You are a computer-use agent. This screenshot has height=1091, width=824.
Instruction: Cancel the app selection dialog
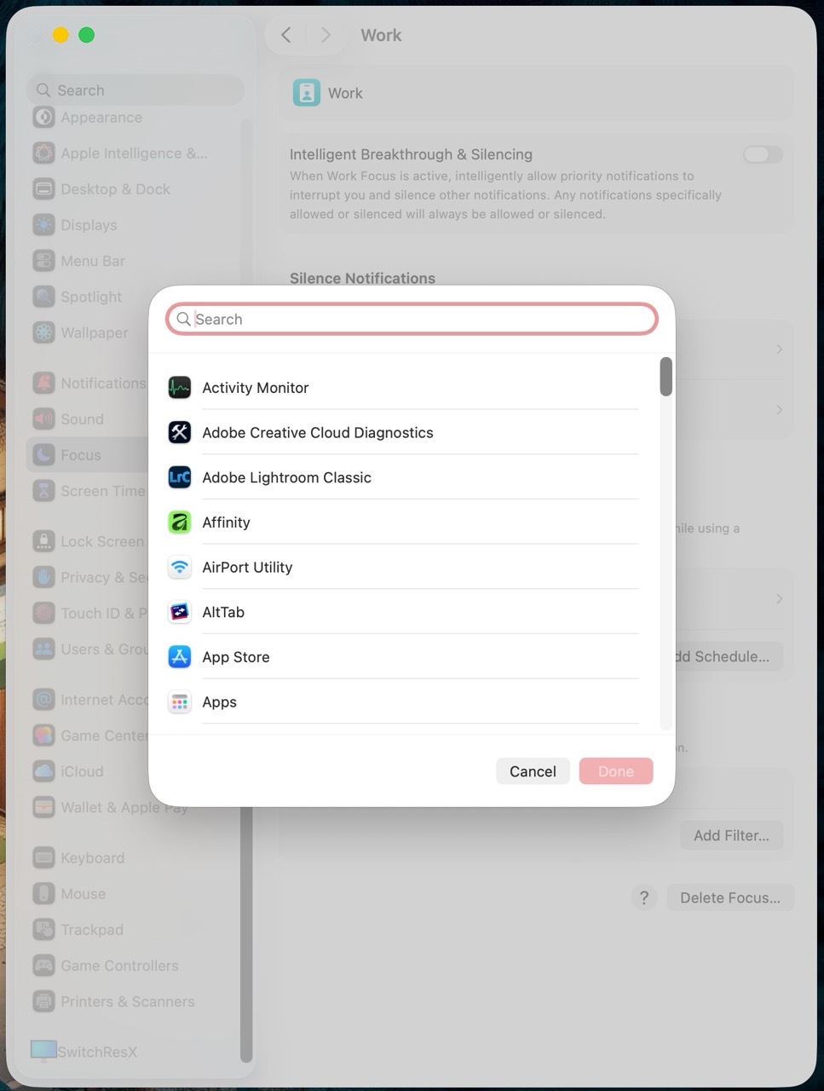click(x=533, y=771)
